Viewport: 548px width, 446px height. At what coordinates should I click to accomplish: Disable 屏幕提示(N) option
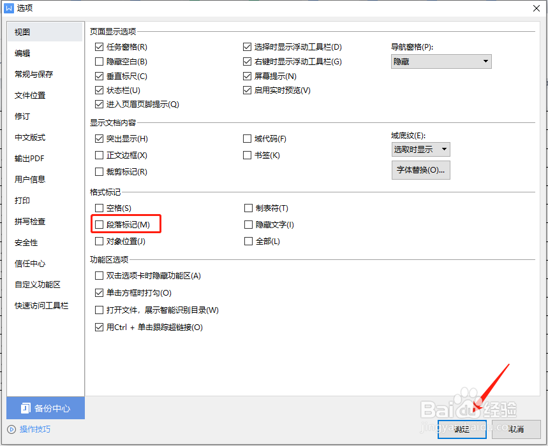[x=247, y=76]
